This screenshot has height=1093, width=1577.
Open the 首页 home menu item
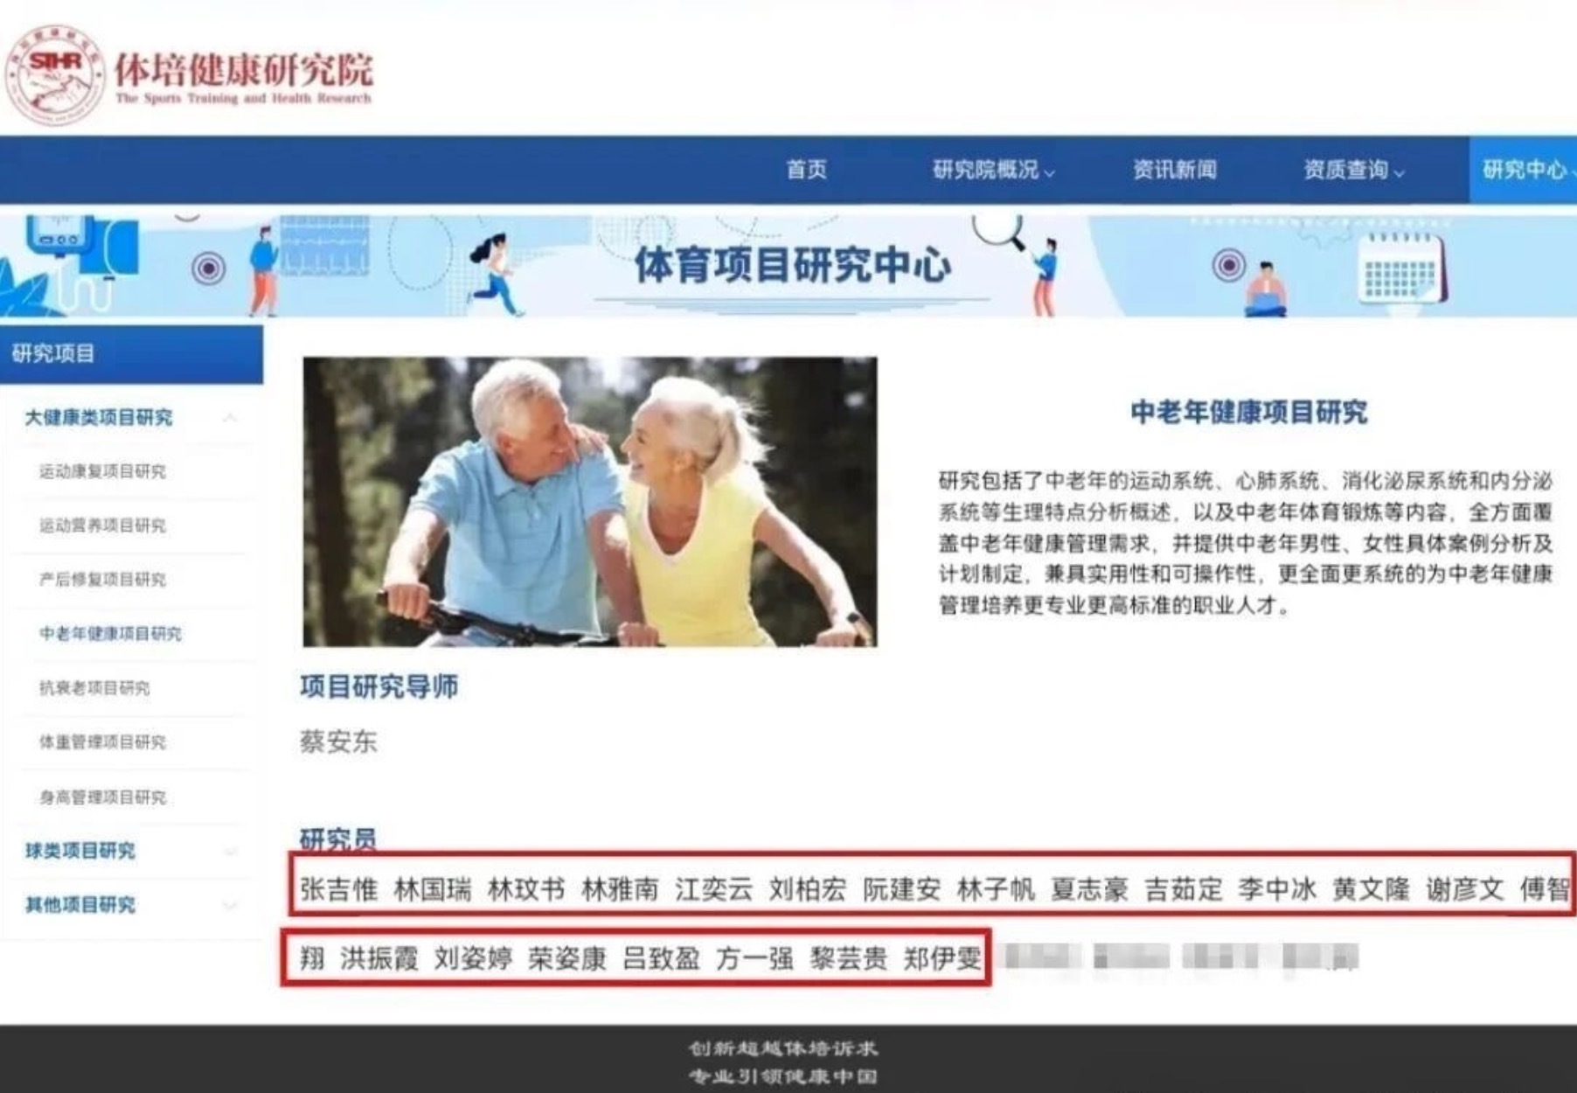coord(806,170)
